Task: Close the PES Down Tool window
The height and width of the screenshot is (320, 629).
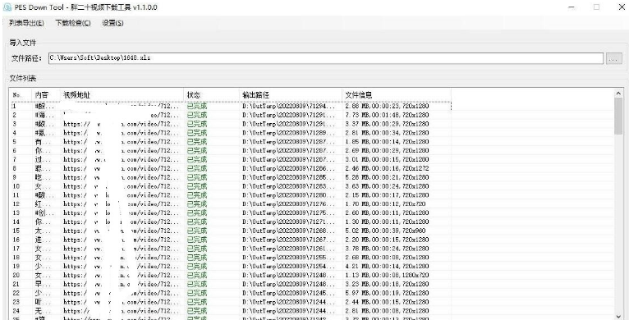Action: pos(621,7)
